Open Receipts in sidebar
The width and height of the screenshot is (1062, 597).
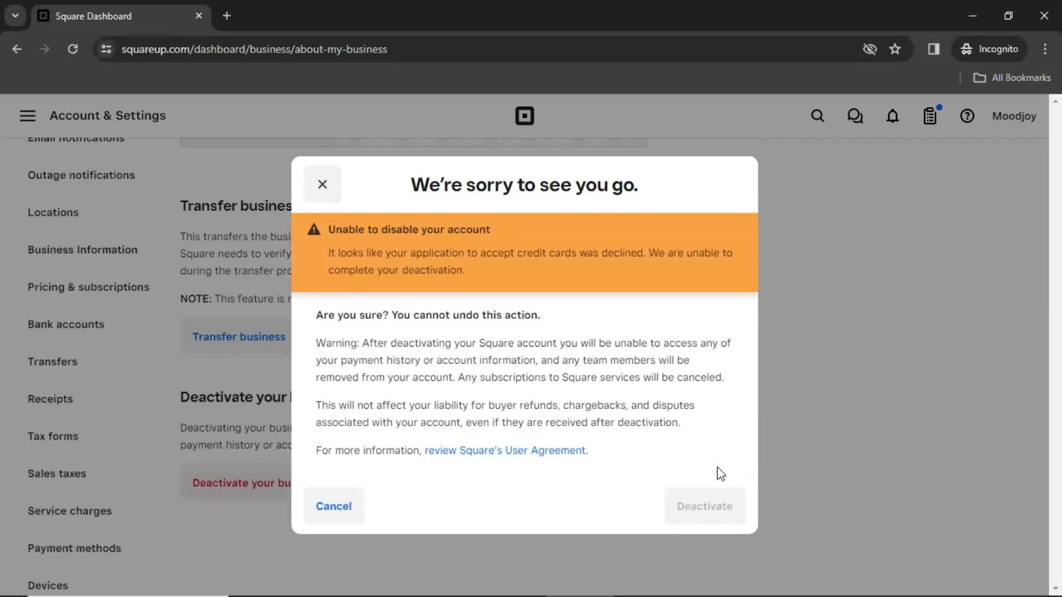point(50,399)
